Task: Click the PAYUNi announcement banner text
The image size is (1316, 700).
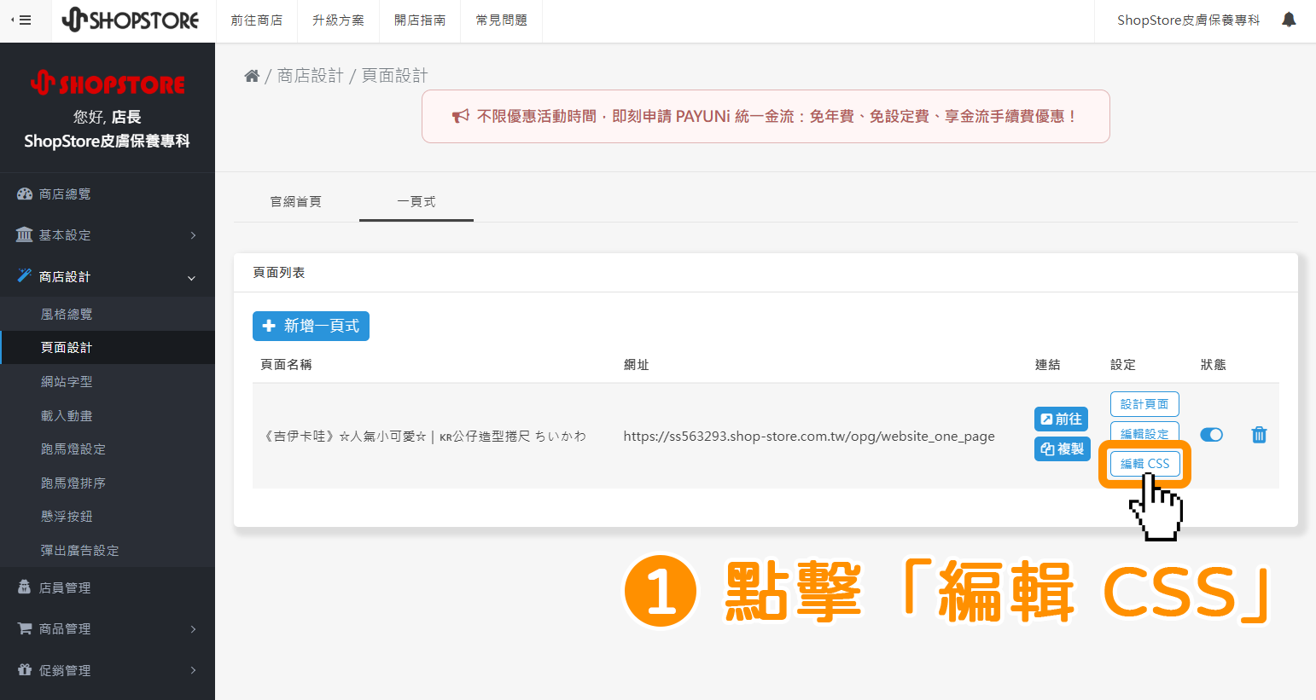Action: (x=777, y=116)
